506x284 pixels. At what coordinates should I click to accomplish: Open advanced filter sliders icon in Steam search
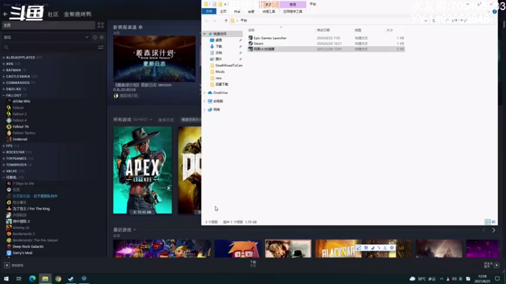101,47
